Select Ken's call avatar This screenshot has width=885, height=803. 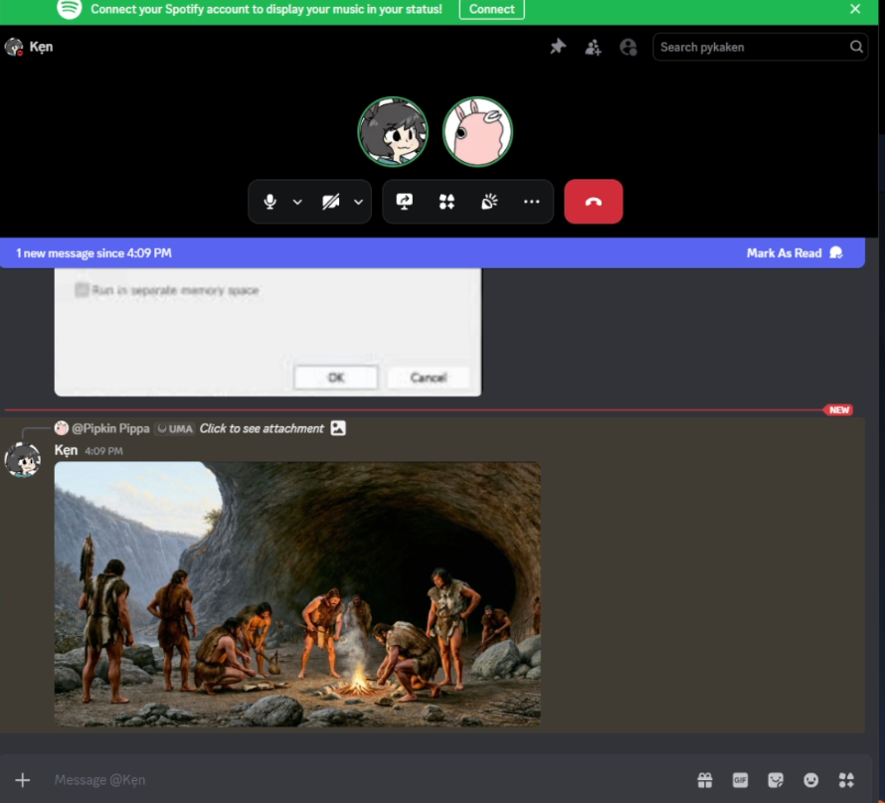393,132
